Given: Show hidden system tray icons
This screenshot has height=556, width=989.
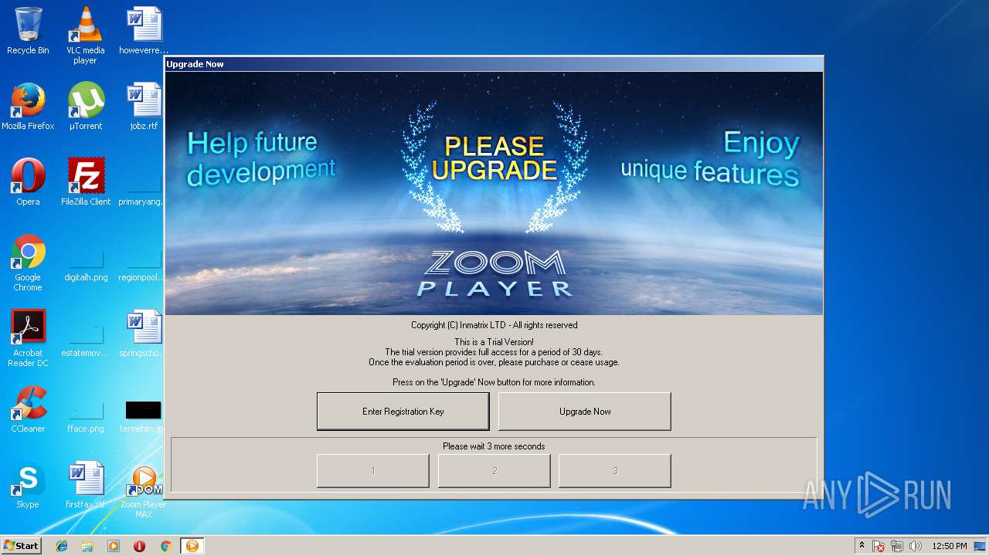Looking at the screenshot, I should pyautogui.click(x=862, y=546).
